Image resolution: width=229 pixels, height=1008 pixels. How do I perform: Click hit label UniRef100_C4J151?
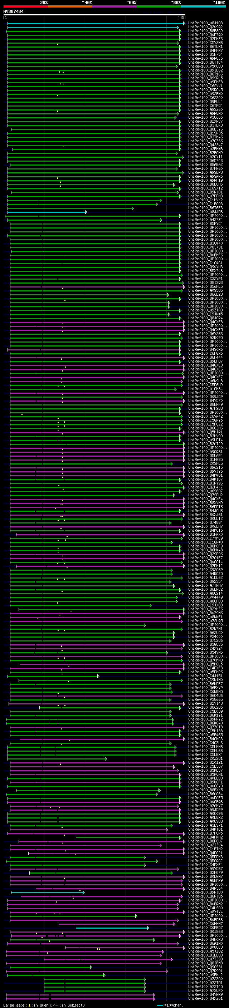[x=205, y=676]
